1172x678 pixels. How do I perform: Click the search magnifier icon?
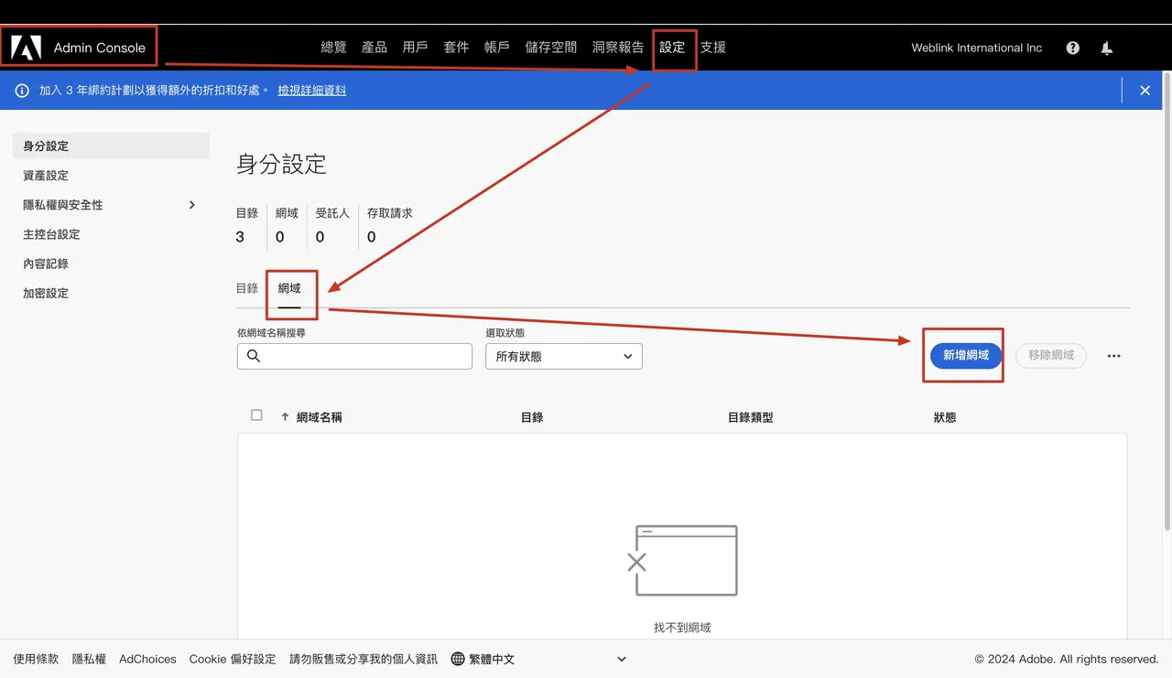pyautogui.click(x=254, y=356)
